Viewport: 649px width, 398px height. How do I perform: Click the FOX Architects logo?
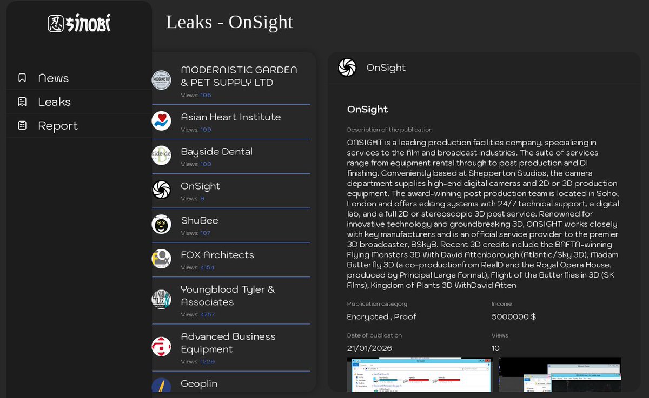[x=162, y=259]
